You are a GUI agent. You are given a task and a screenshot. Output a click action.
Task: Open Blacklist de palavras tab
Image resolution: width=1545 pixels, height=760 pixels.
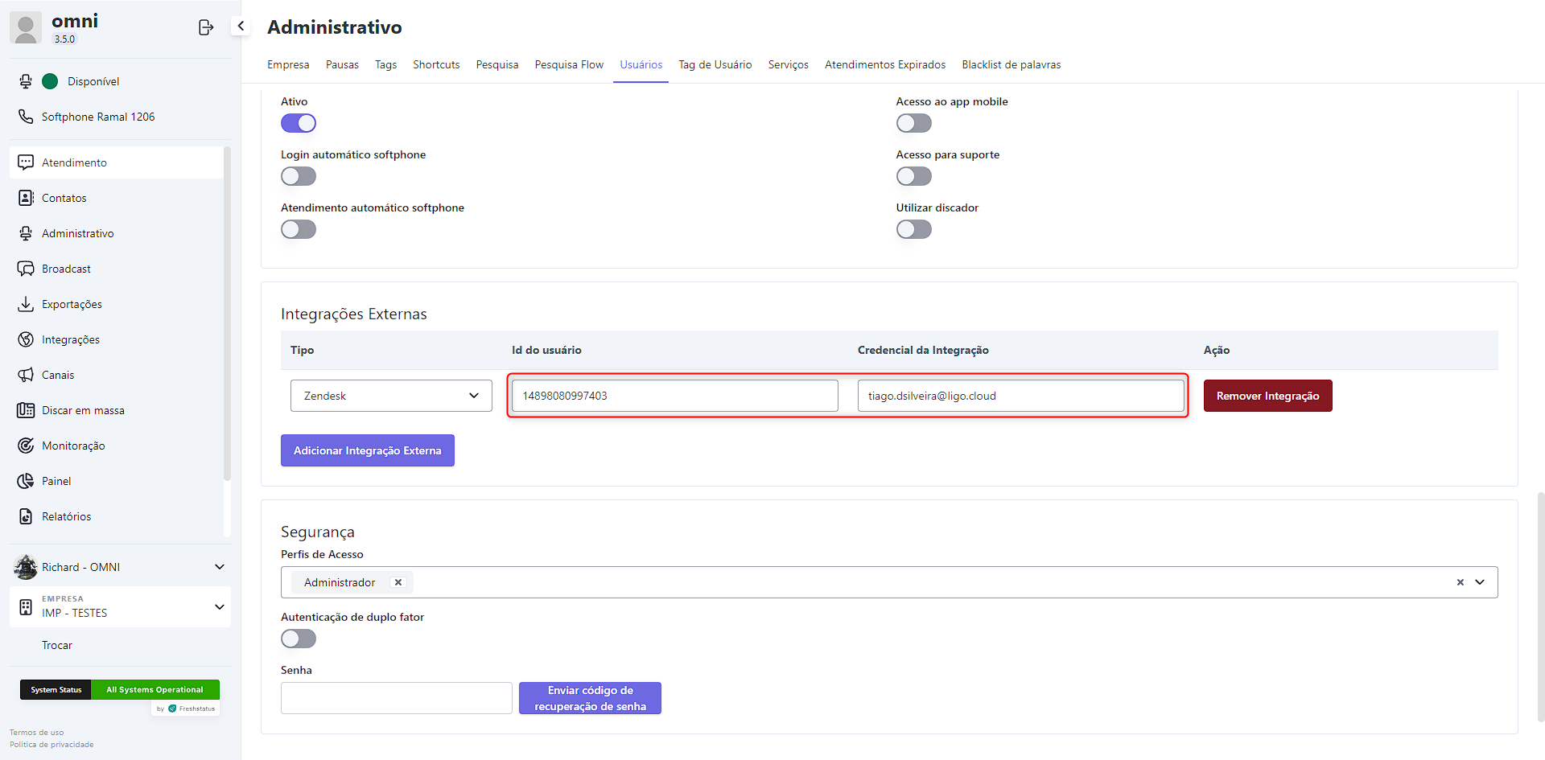[x=1011, y=64]
